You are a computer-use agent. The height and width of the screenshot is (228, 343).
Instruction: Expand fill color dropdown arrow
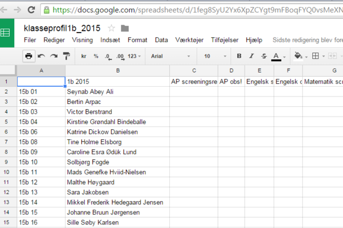click(x=306, y=57)
